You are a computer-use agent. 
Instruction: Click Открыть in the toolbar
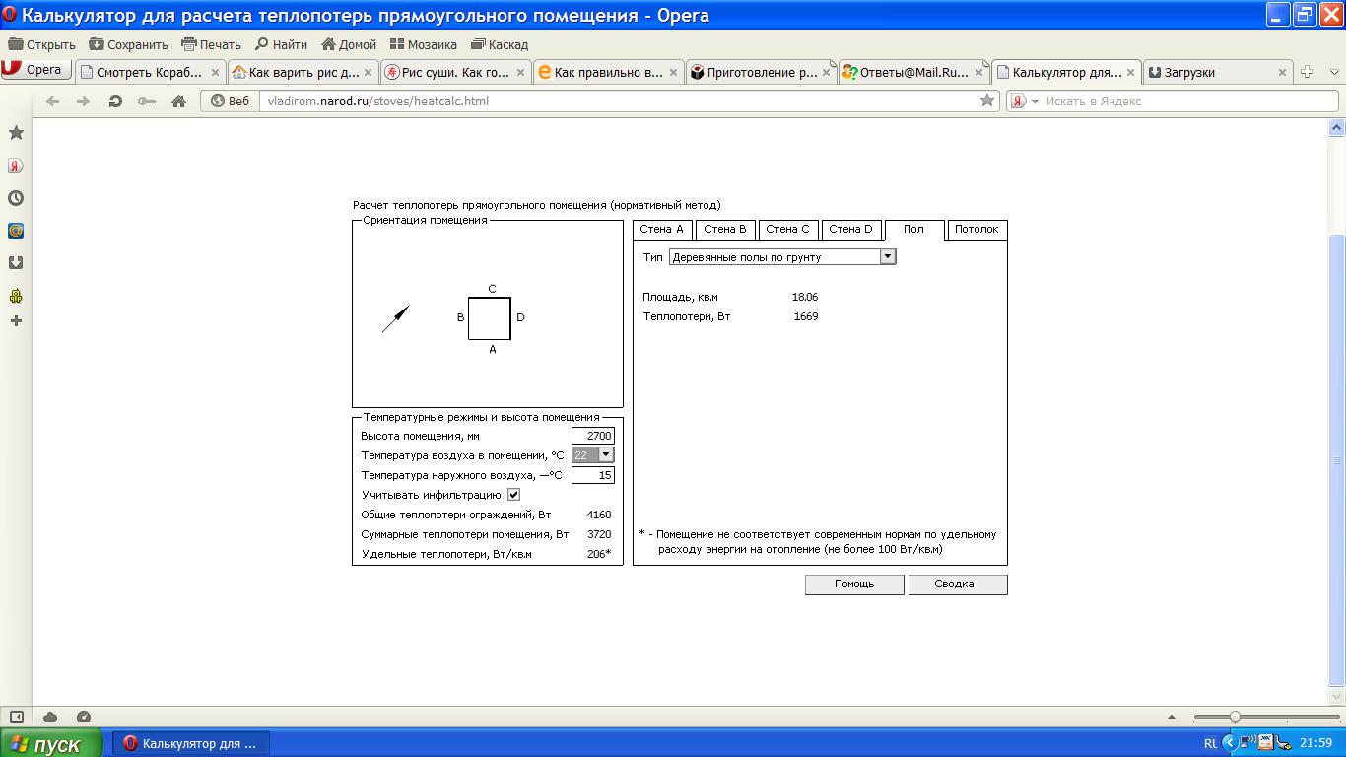(x=42, y=44)
